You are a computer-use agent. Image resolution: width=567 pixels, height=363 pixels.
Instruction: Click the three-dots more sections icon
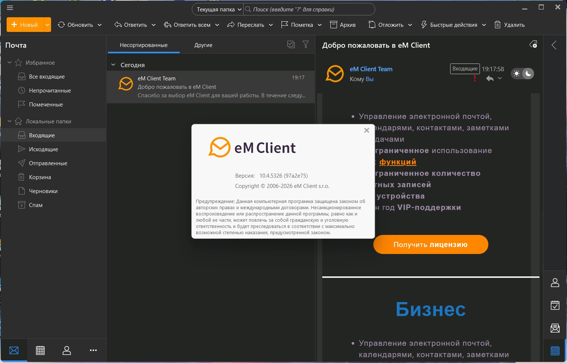(93, 351)
